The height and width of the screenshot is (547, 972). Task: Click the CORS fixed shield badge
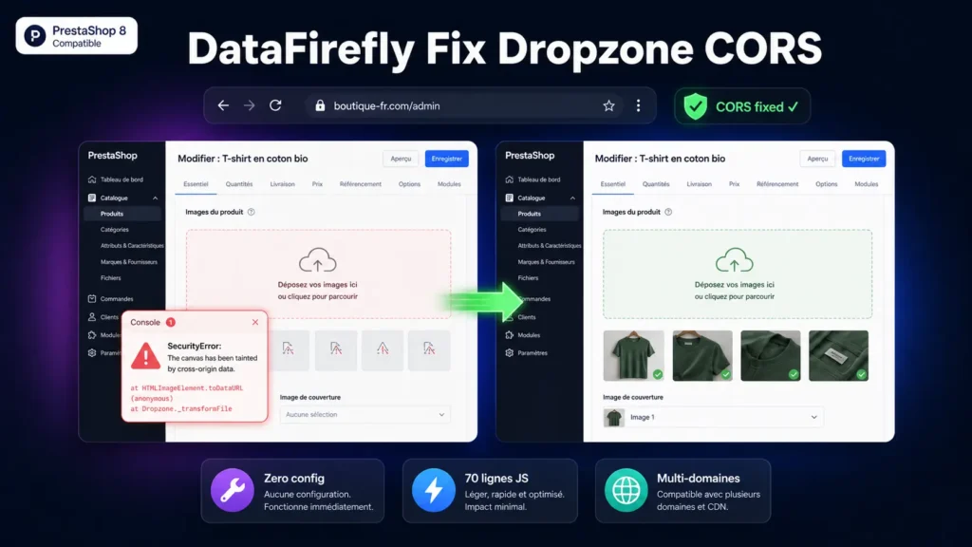[x=742, y=106]
